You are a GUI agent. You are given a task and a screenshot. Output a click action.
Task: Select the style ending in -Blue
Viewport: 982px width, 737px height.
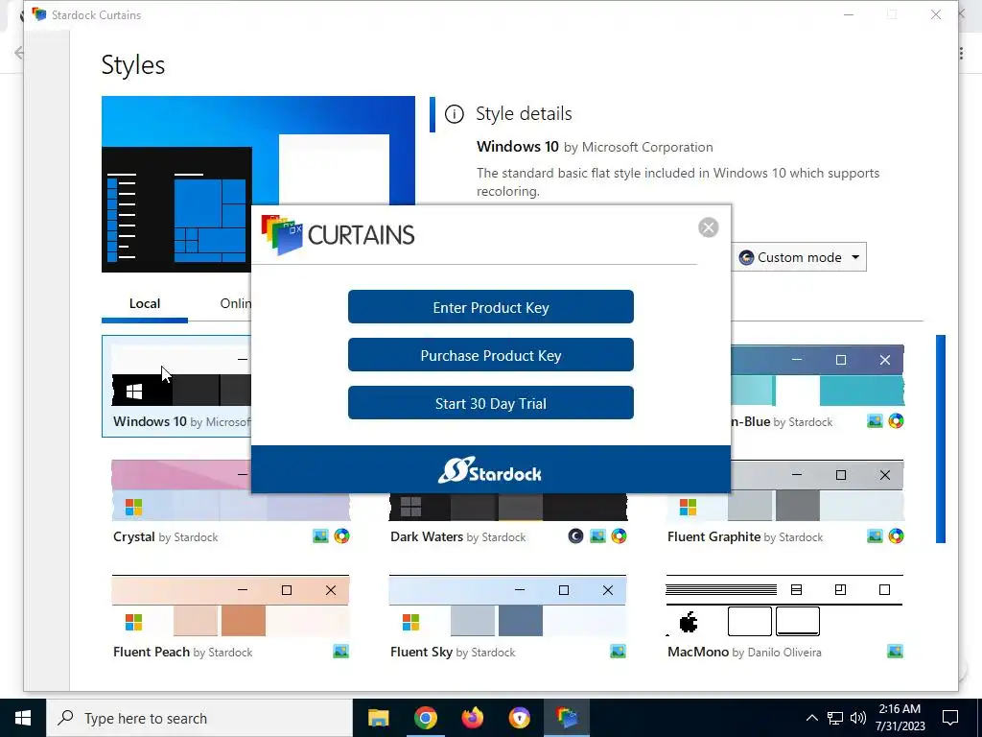click(x=817, y=386)
